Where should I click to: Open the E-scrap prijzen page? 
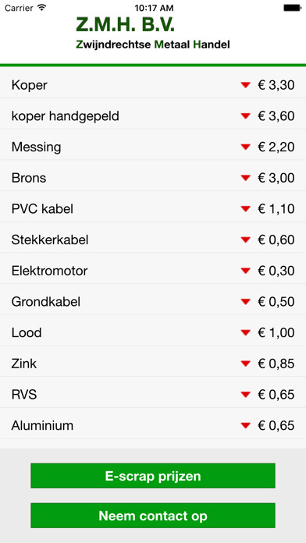click(153, 476)
